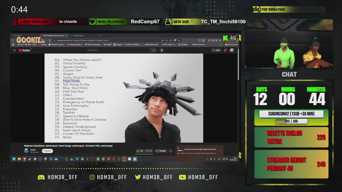Open Générateur de polic... bookmark
Viewport: 342px width, 192px height.
(57, 45)
